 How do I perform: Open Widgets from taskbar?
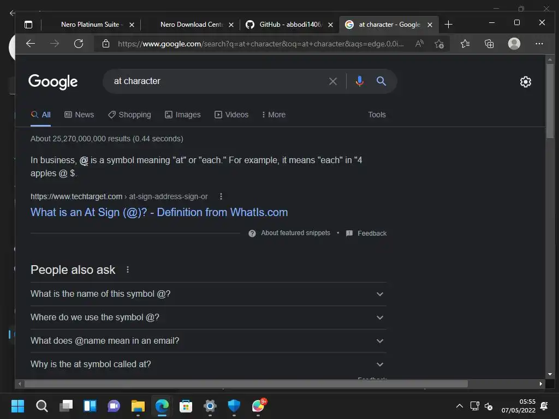90,406
